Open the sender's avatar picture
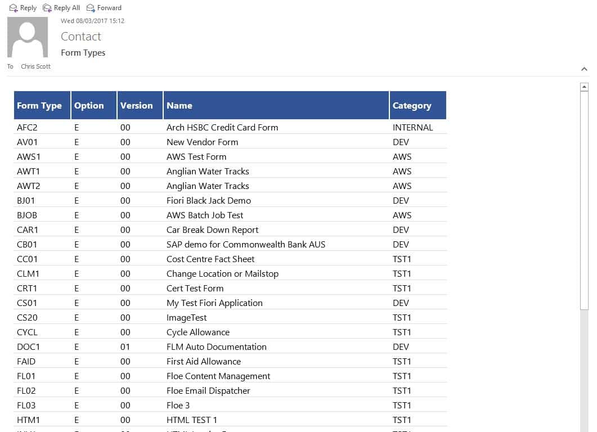Image resolution: width=597 pixels, height=432 pixels. [28, 37]
